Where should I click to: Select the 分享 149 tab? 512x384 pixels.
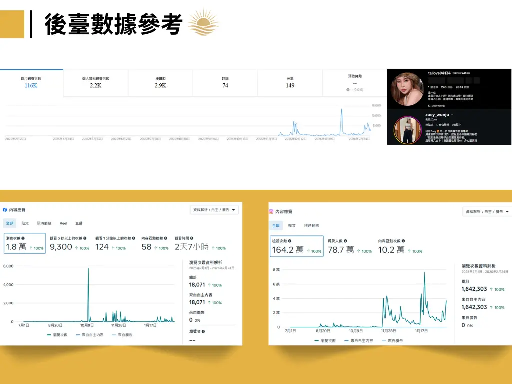[290, 83]
